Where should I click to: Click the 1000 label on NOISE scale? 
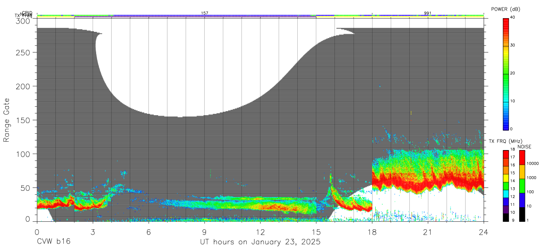[532, 178]
